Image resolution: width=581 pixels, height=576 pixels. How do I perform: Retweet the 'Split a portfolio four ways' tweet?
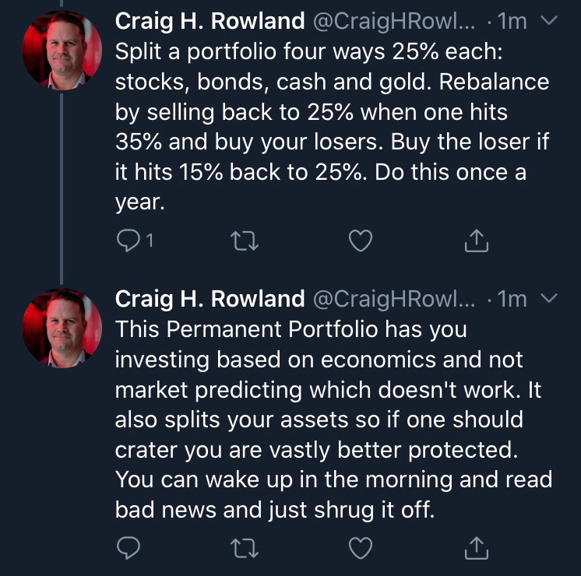pos(245,241)
